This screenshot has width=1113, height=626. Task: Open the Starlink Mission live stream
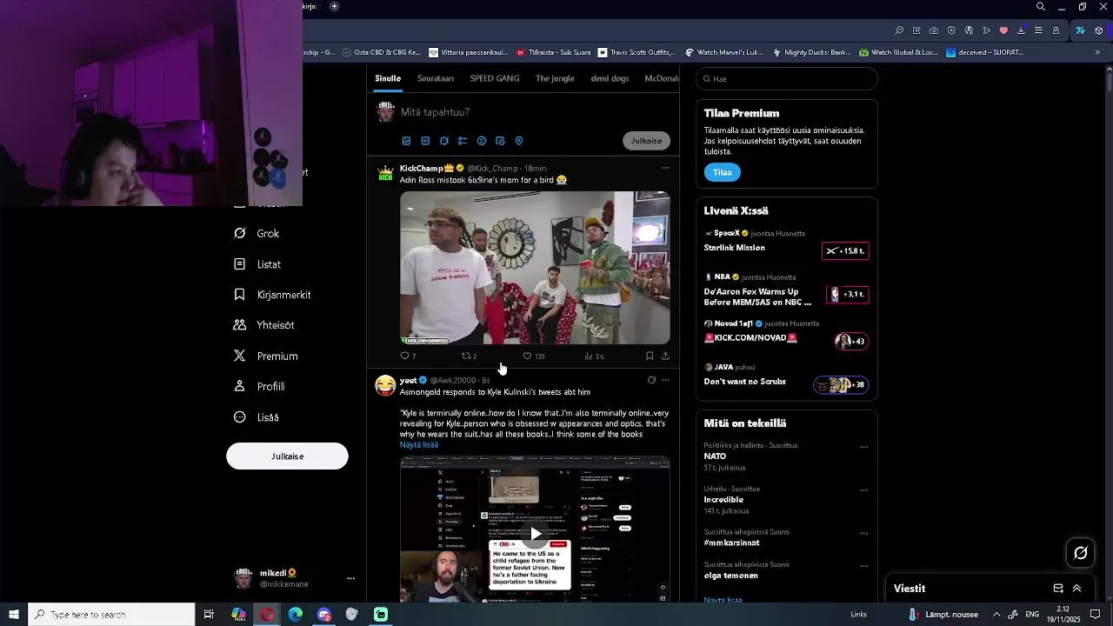tap(786, 243)
